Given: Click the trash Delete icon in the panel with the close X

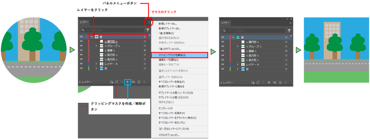Looking at the screenshot, I should (x=286, y=83).
